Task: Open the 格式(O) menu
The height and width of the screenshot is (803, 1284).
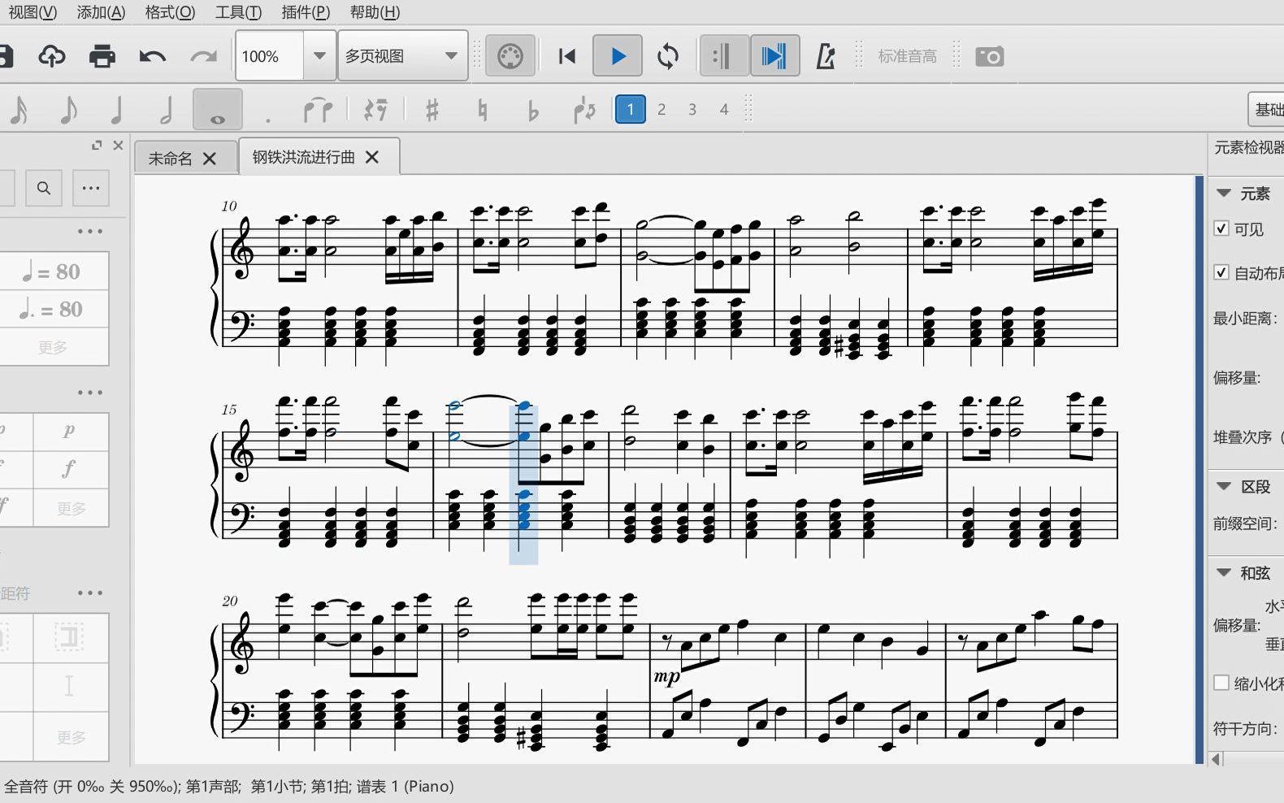Action: (170, 12)
